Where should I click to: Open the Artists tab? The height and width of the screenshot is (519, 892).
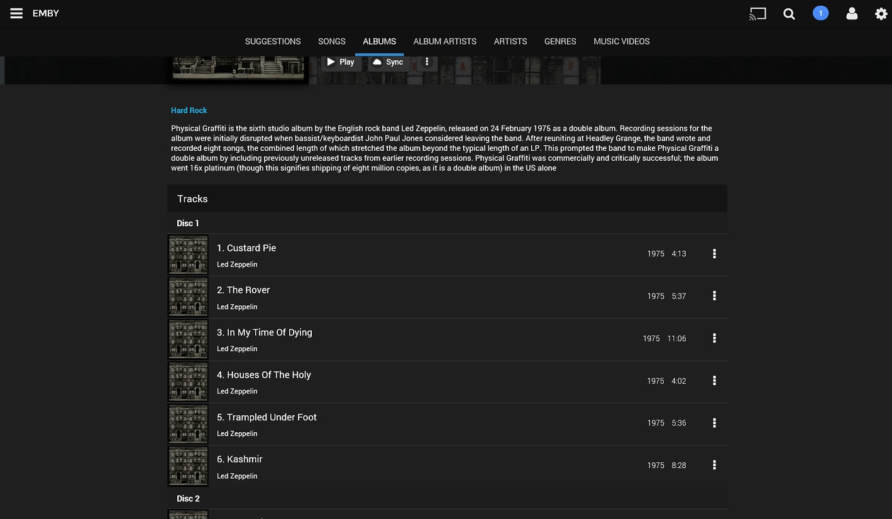pyautogui.click(x=510, y=41)
